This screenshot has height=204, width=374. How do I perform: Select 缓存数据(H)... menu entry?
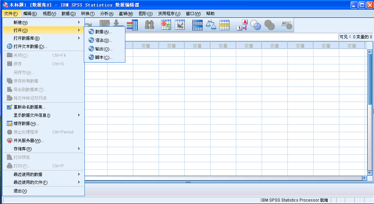(x=43, y=124)
